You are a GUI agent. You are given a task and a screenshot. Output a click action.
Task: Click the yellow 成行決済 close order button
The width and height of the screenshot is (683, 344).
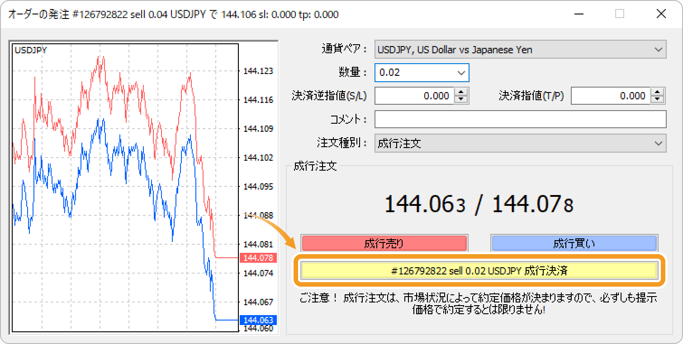479,271
